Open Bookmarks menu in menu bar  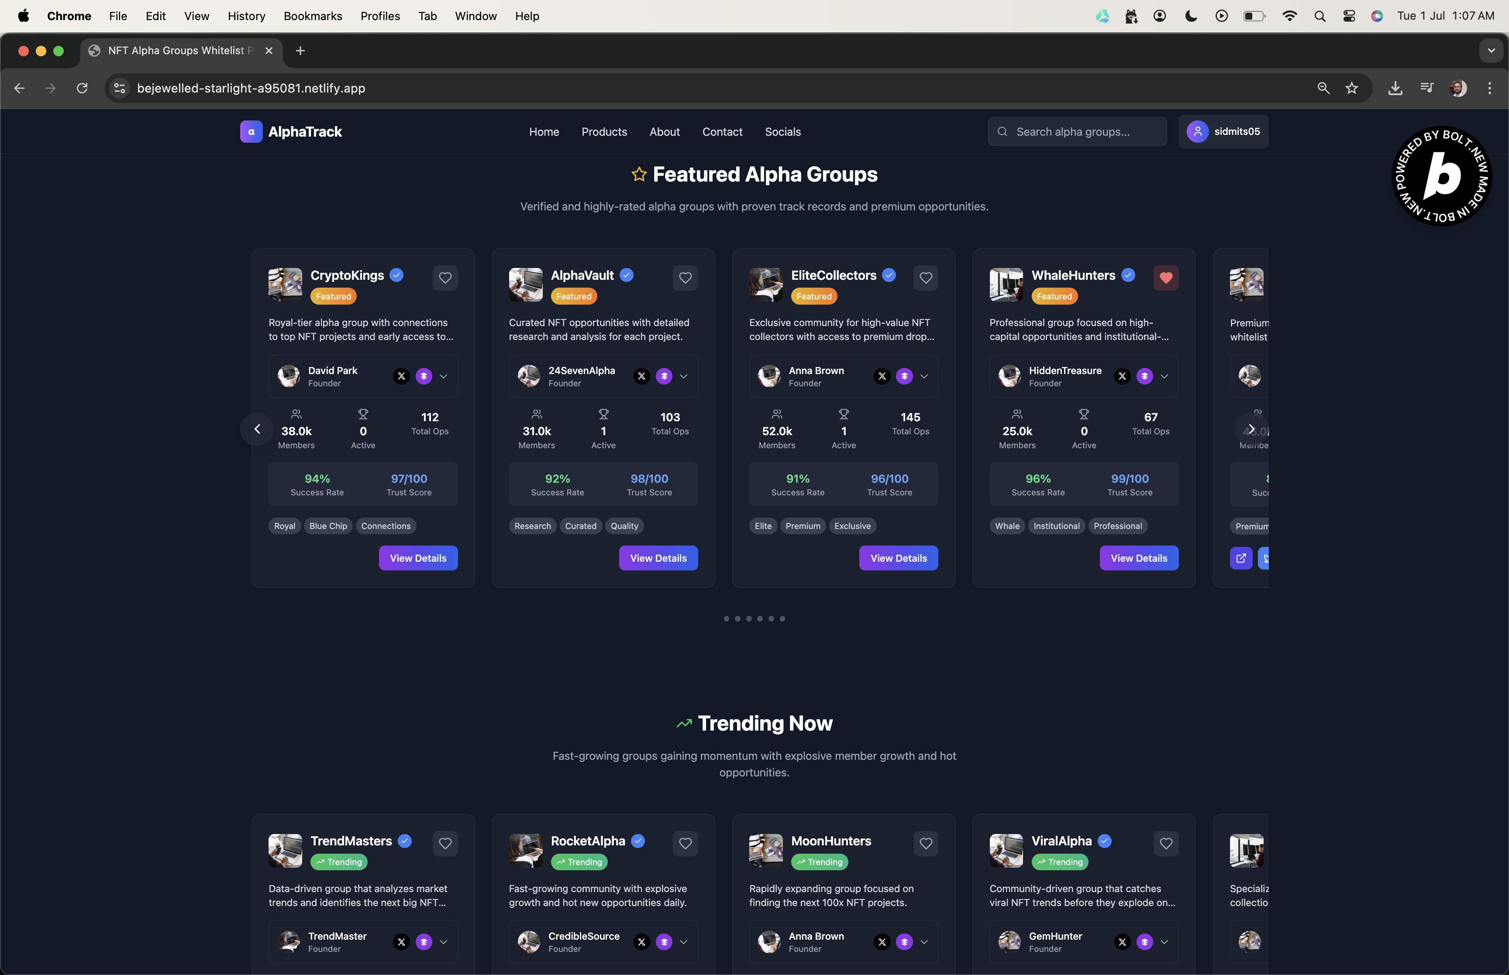[313, 16]
